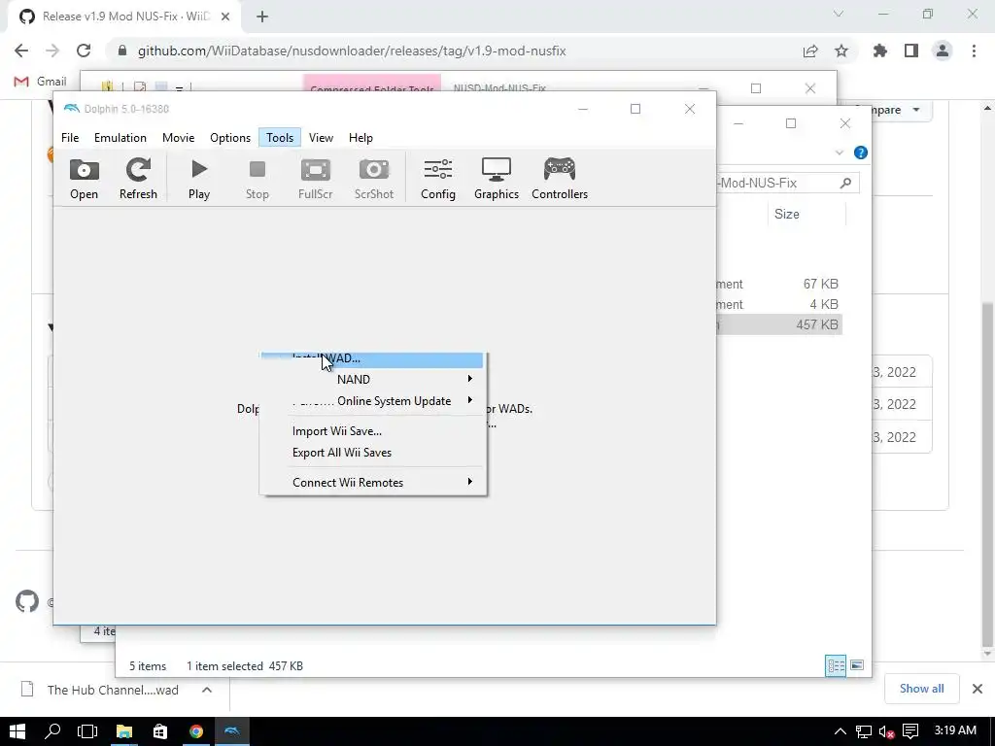Screen dimensions: 995x746
Task: Open the Gmail bookmark
Action: click(x=41, y=82)
